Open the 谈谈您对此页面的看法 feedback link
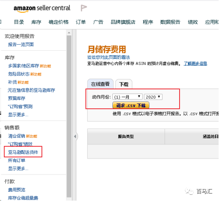The image size is (219, 201). tap(108, 57)
